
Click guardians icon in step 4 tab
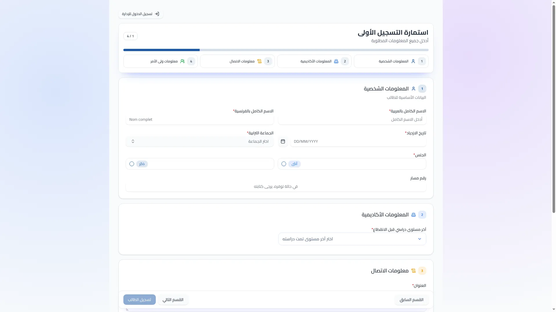coord(182,61)
